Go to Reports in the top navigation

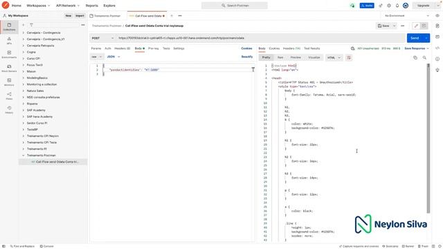(91, 6)
